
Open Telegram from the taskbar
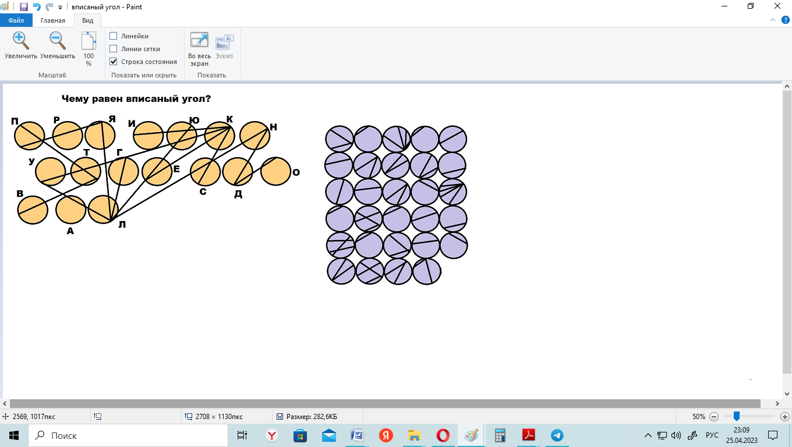[x=557, y=435]
